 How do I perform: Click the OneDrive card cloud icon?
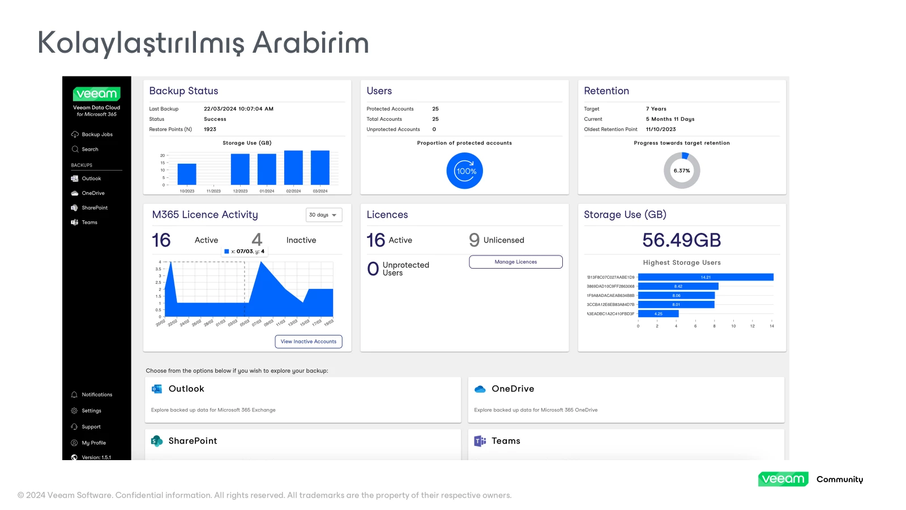coord(480,389)
